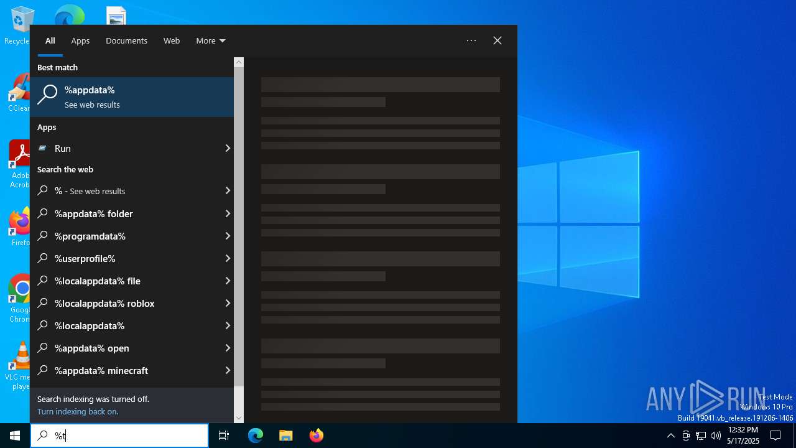Select the '% - See web results' suggestion

(126, 191)
